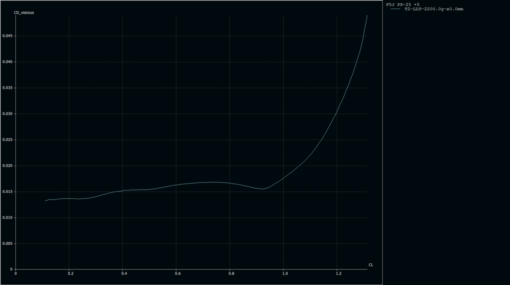
Task: Click the 1.2 x-axis tick label
Action: coord(338,274)
